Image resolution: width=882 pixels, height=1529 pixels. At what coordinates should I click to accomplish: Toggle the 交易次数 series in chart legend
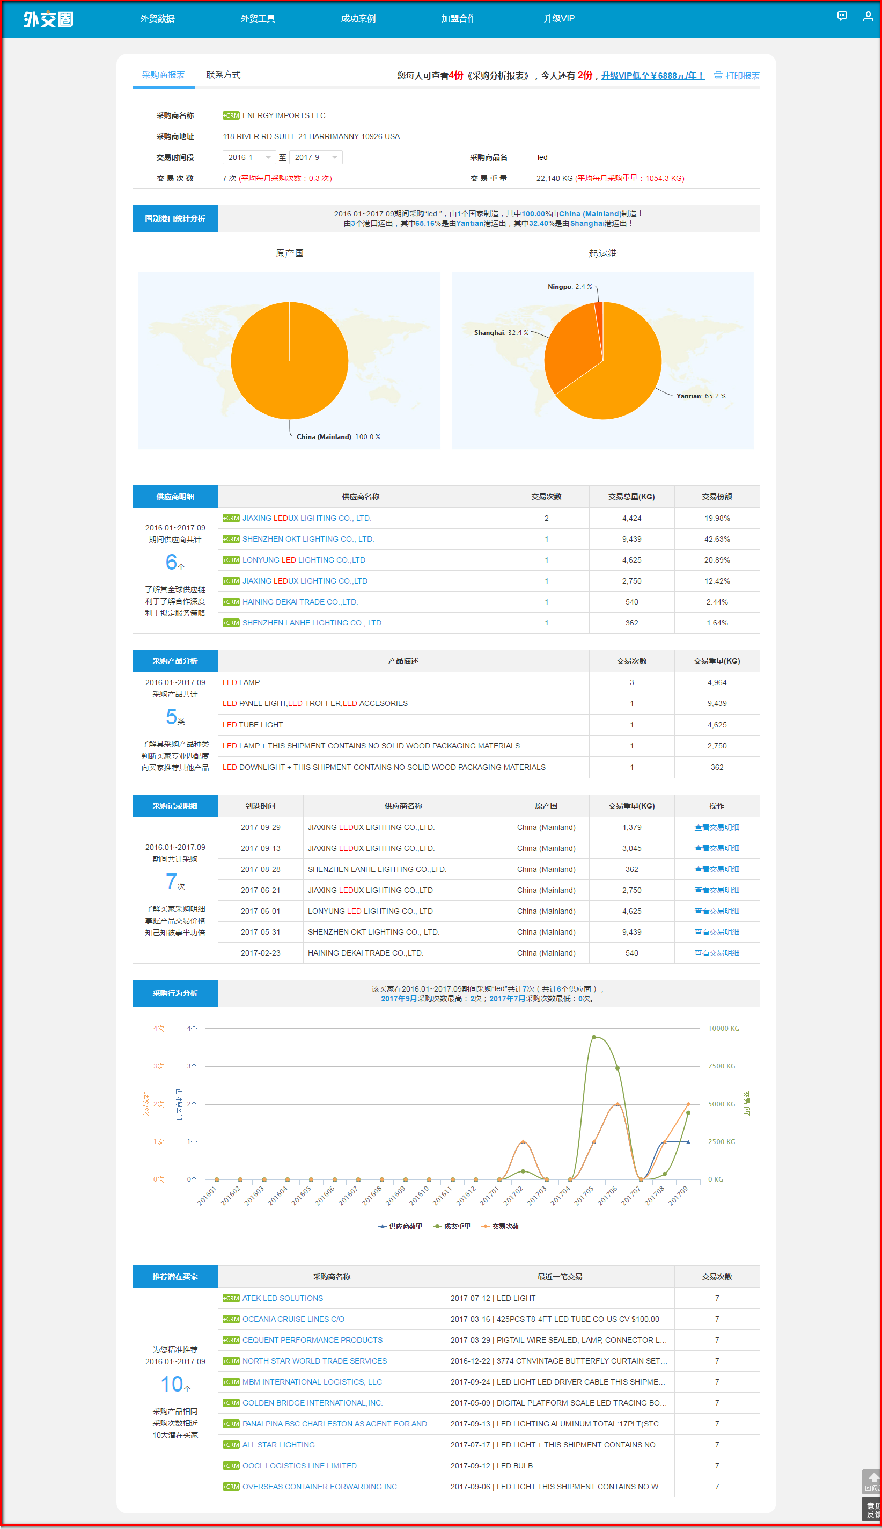coord(501,1226)
